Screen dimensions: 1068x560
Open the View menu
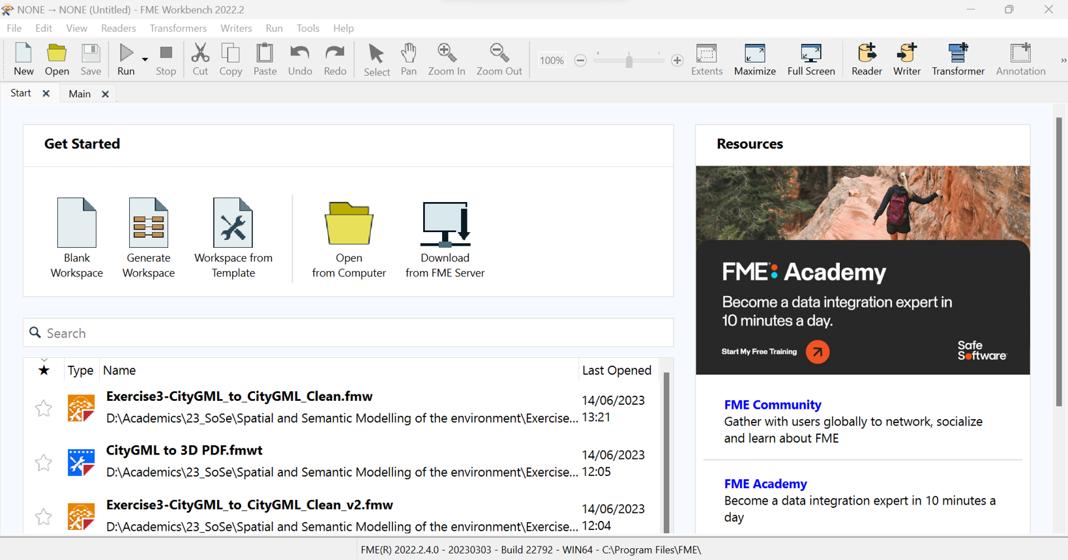tap(76, 28)
